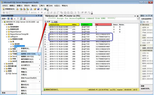Viewport: 154px width, 95px height.
Task: Click the alphabetical sort icon in Properties panel
Action: [x=144, y=22]
